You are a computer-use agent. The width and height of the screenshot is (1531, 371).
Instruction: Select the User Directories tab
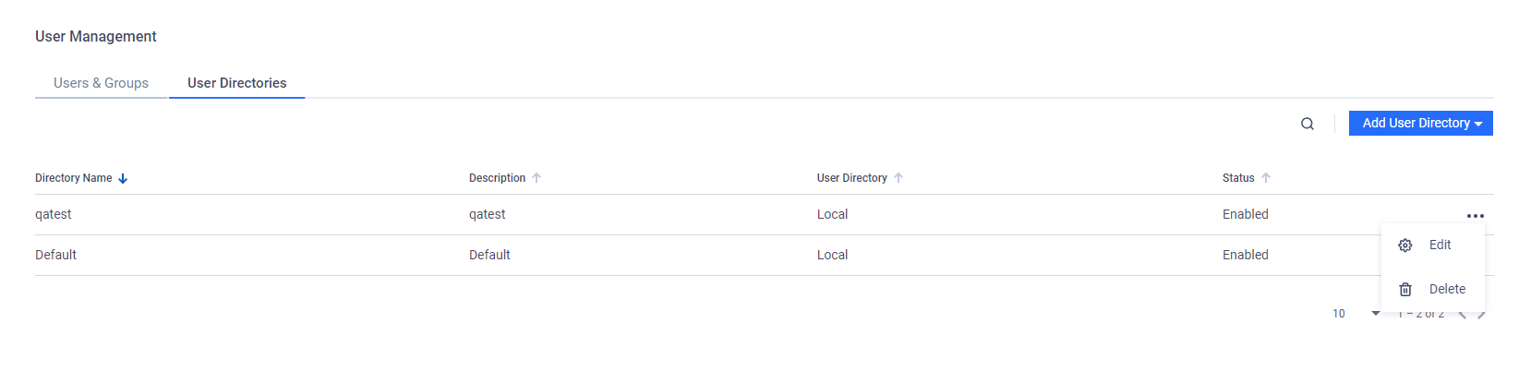pos(237,83)
